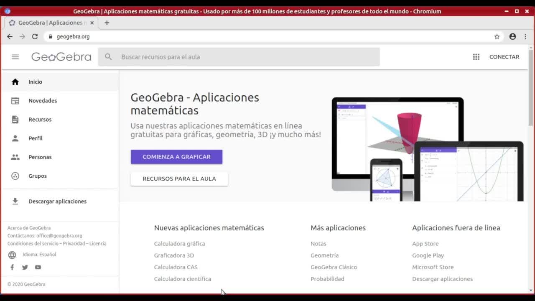Click the Perfil person icon

coord(15,138)
